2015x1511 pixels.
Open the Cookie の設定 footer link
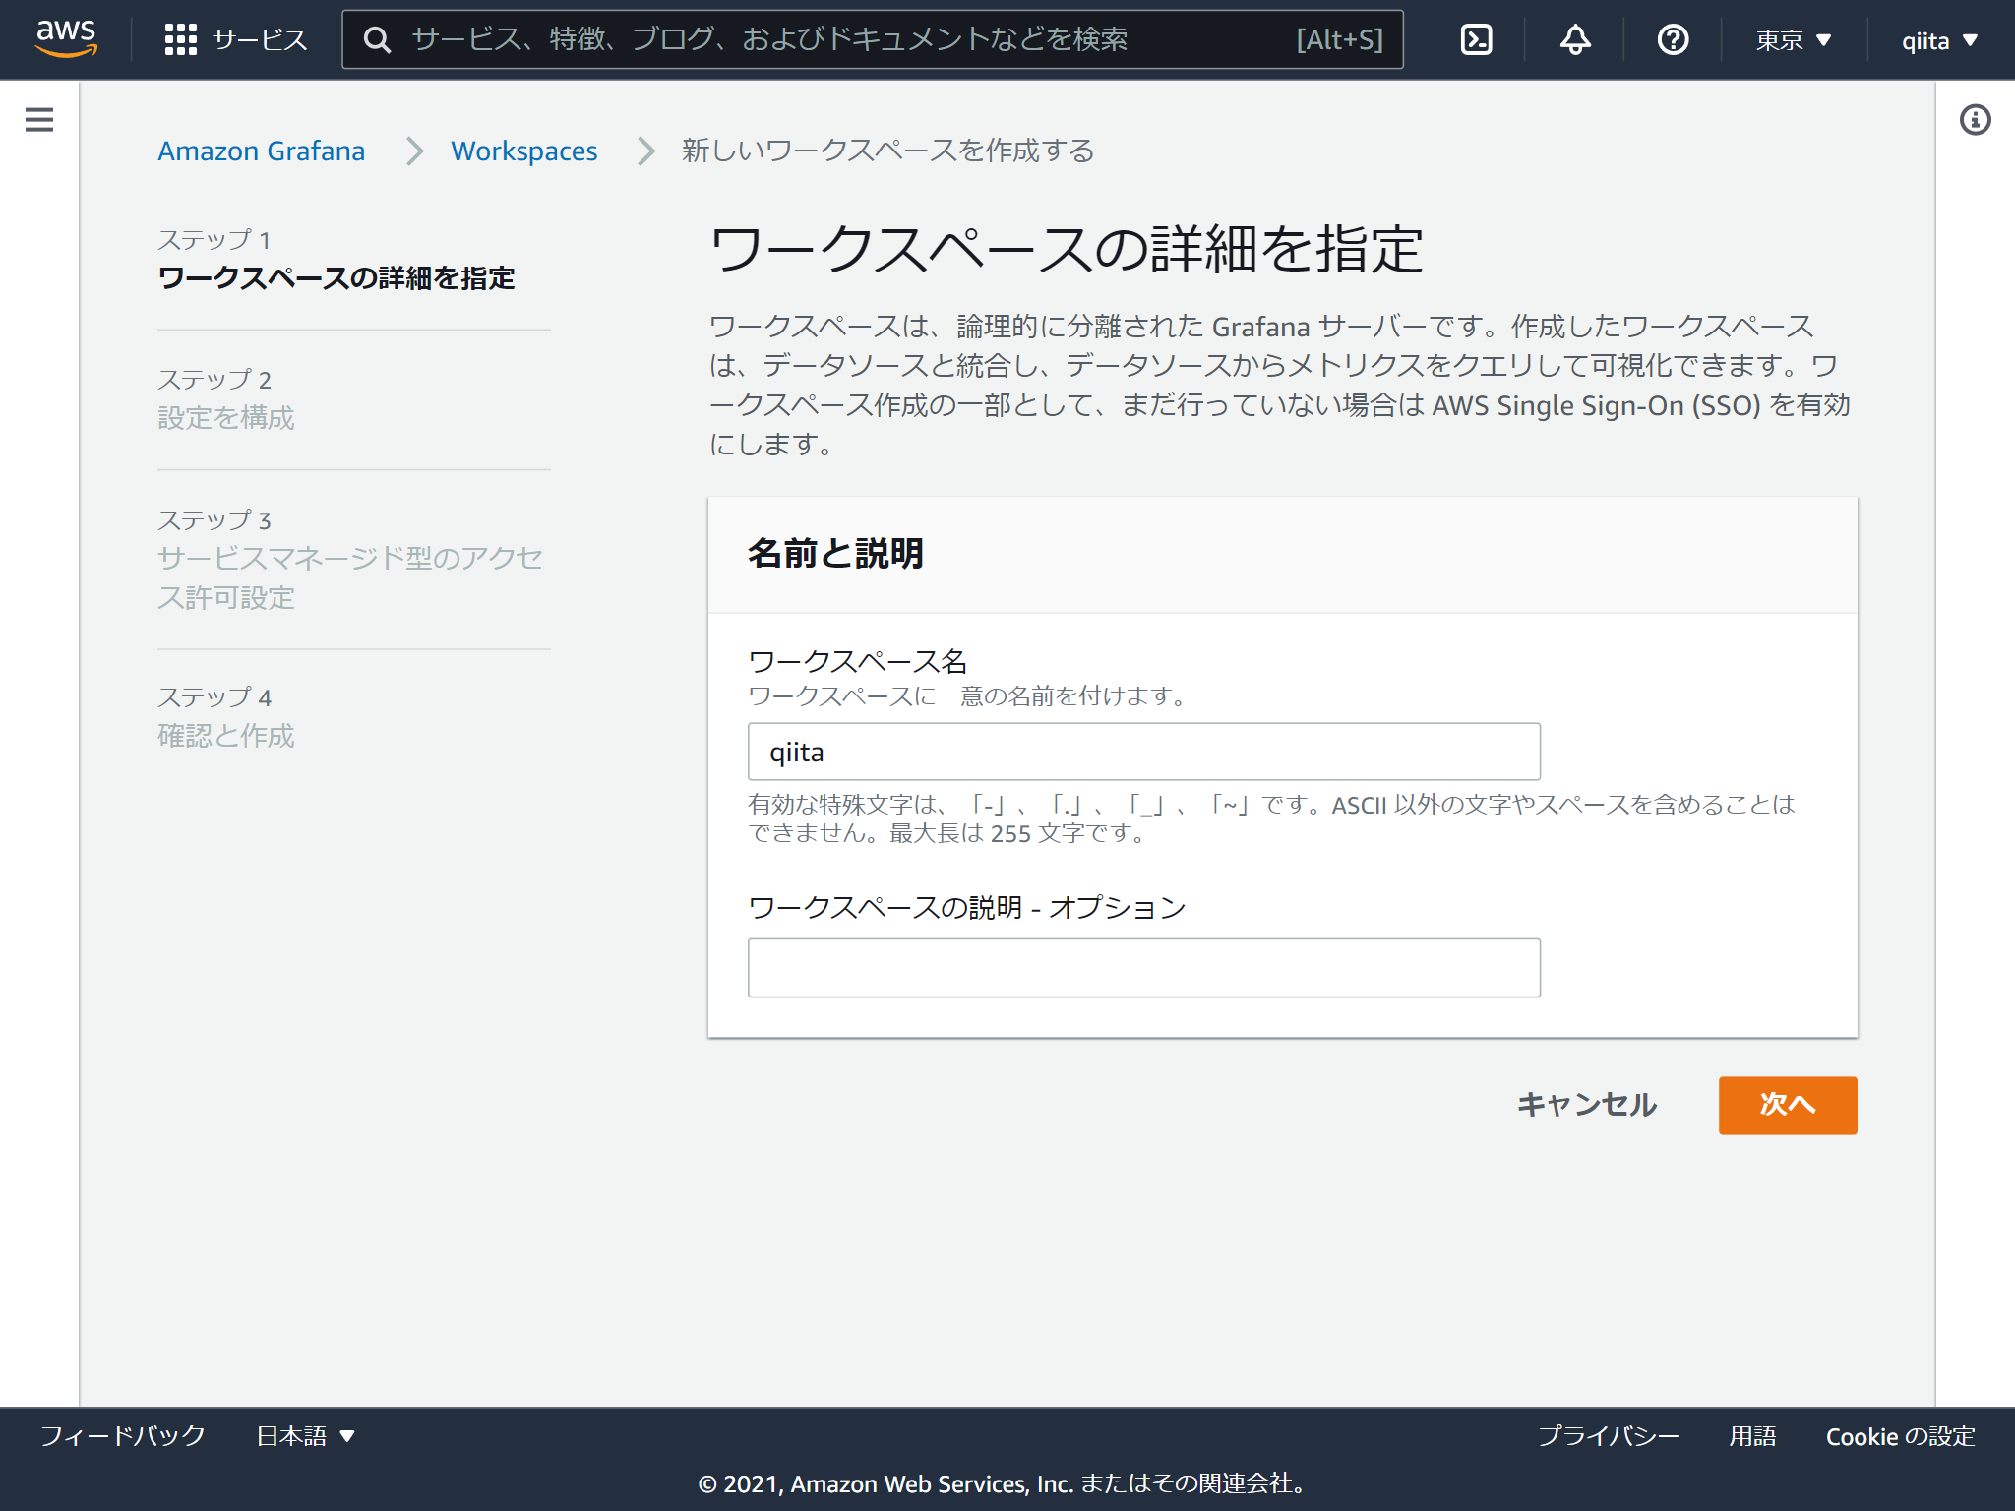[x=1900, y=1435]
